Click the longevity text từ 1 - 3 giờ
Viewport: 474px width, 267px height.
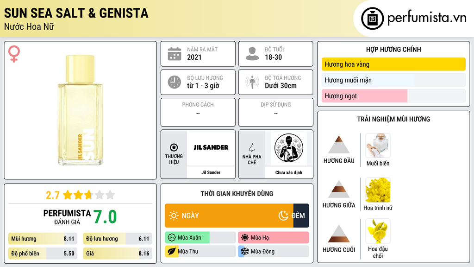pos(203,86)
